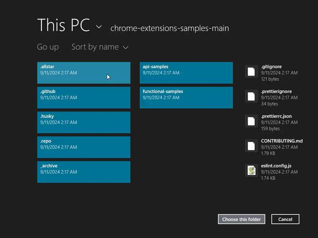
Task: Cancel the folder picker
Action: [x=285, y=219]
